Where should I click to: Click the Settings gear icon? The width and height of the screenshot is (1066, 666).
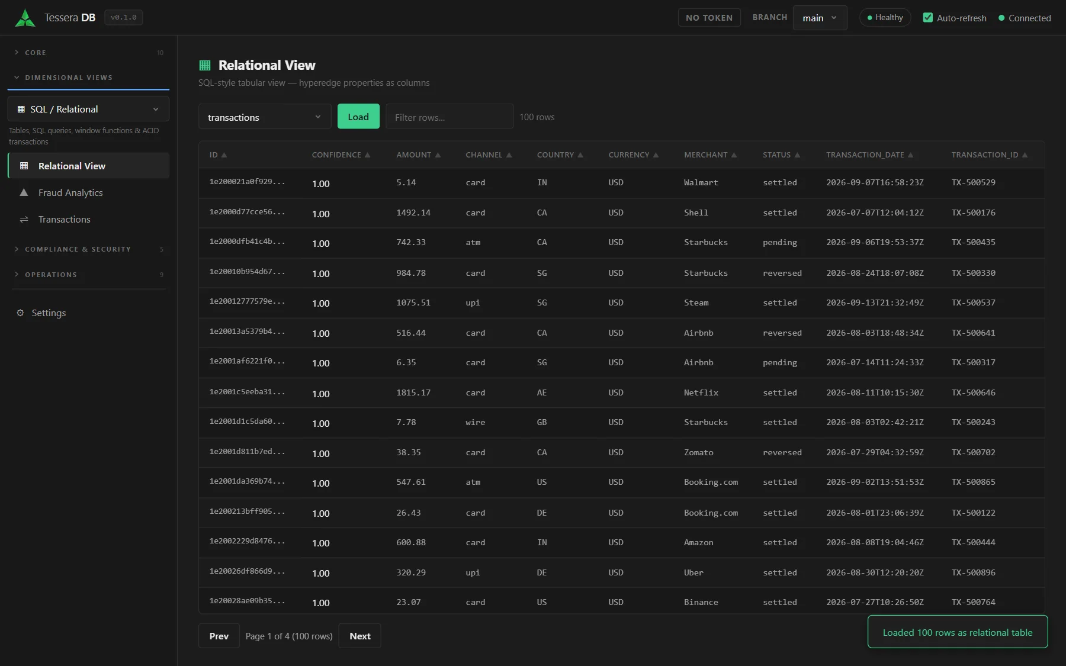click(x=21, y=313)
